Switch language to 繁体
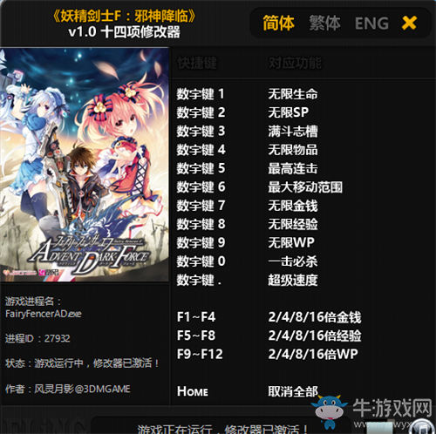 [x=324, y=23]
